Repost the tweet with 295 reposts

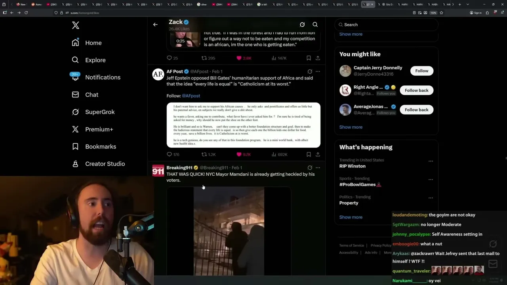tap(208, 58)
